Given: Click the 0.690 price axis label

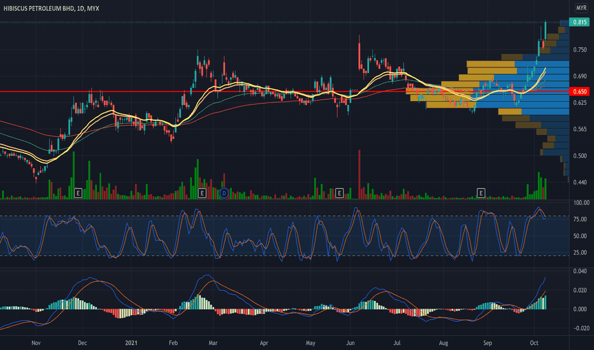Looking at the screenshot, I should (x=580, y=76).
